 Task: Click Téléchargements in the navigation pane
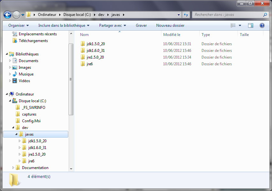[x=33, y=41]
